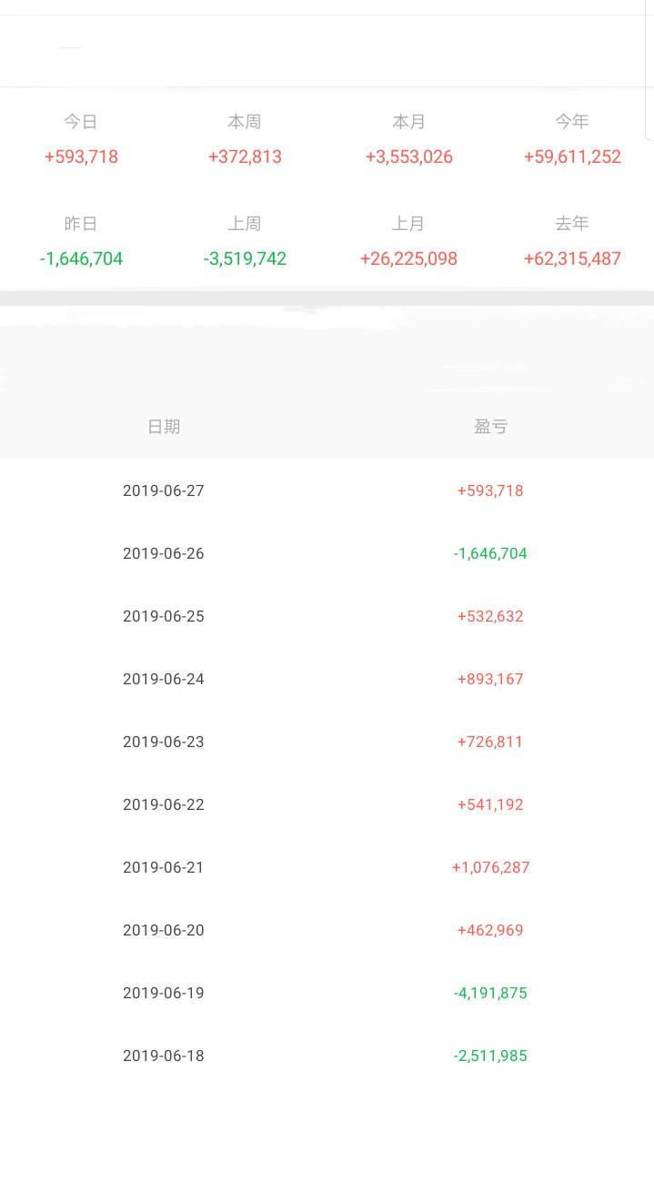Tap the -4,191,875 loss on 2019-06-19

pos(490,993)
